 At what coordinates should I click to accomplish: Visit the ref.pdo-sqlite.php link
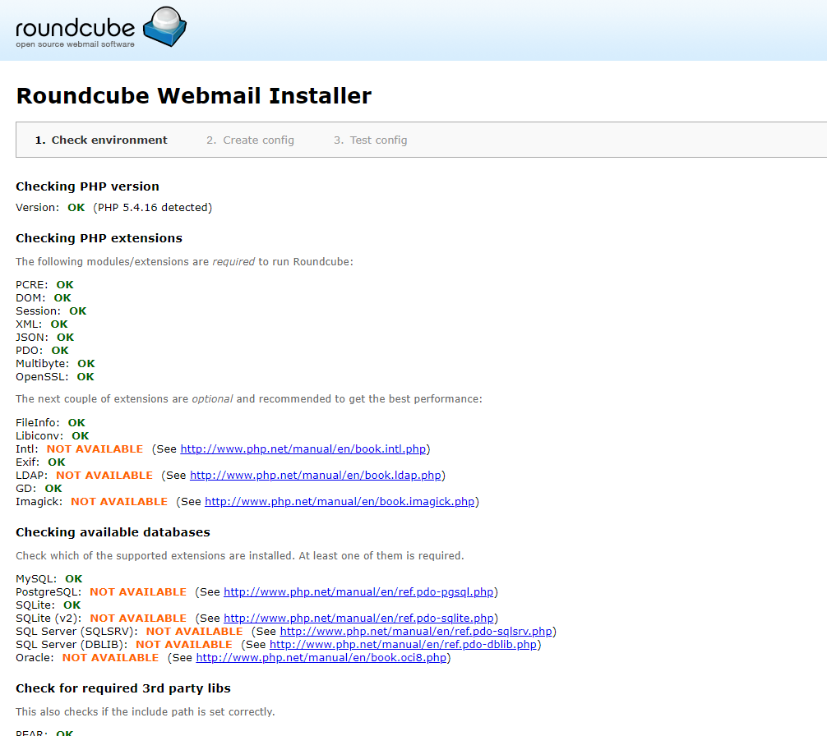[x=358, y=619]
